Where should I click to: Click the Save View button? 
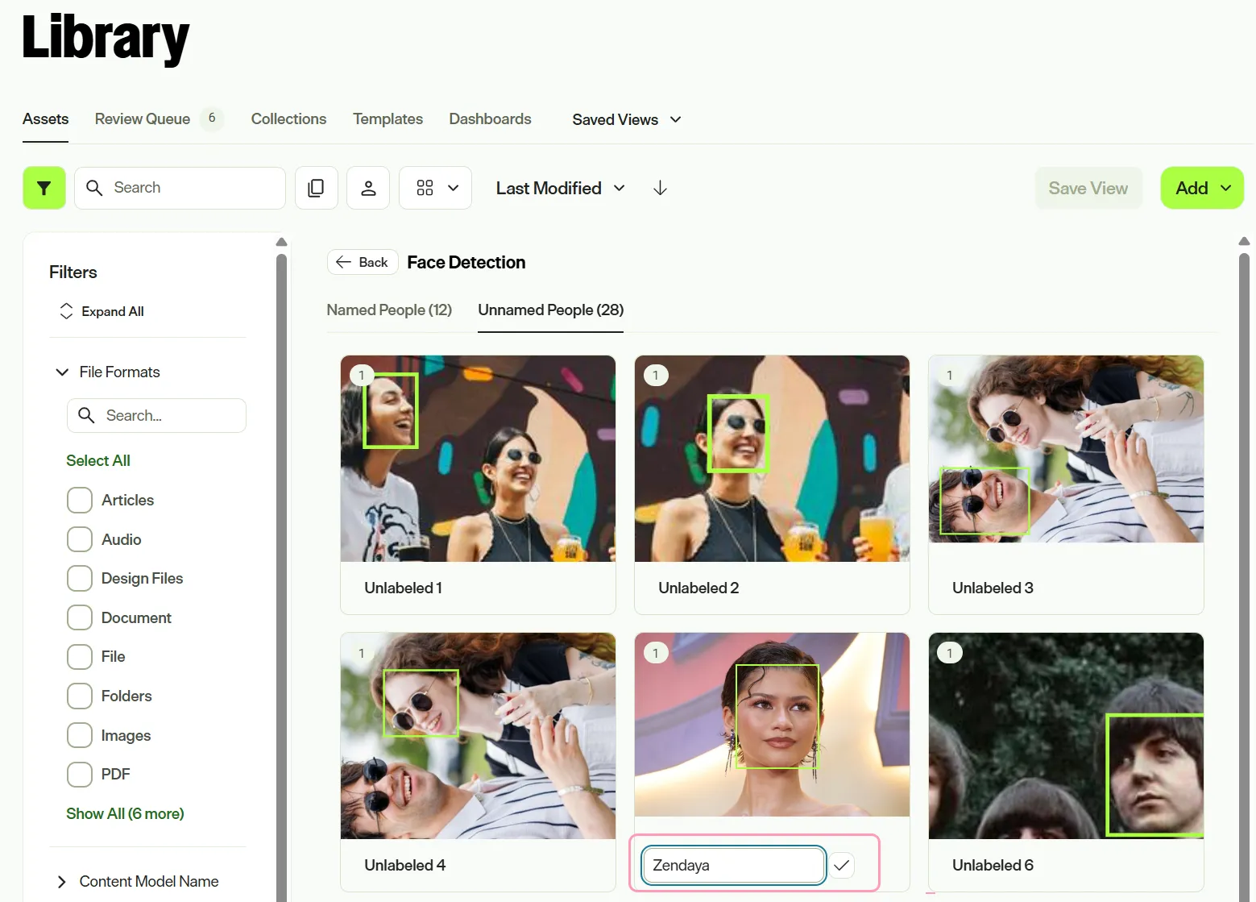(x=1088, y=188)
